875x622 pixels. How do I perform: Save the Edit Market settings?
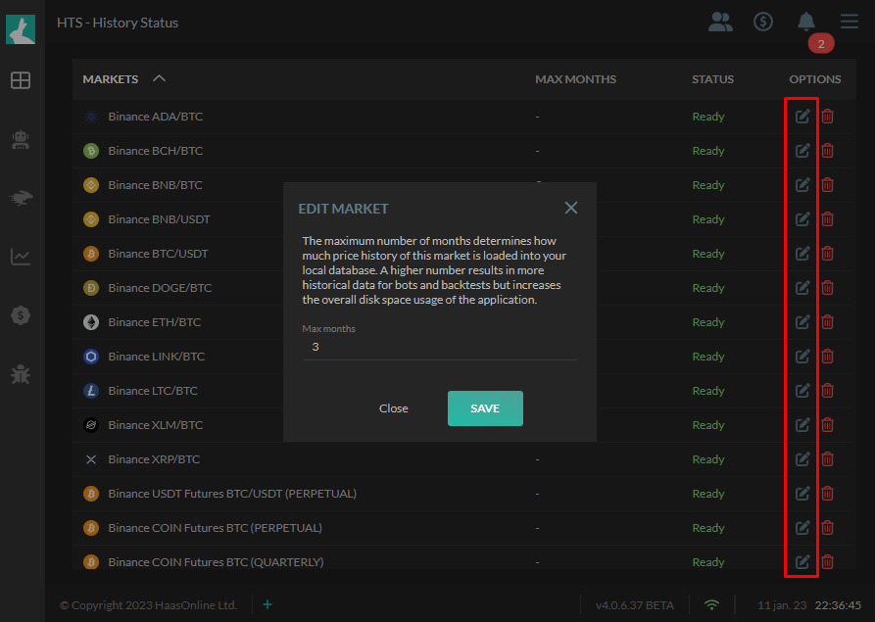(x=485, y=408)
